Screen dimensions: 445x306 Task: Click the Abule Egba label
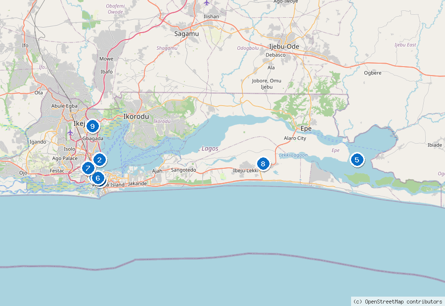[64, 106]
